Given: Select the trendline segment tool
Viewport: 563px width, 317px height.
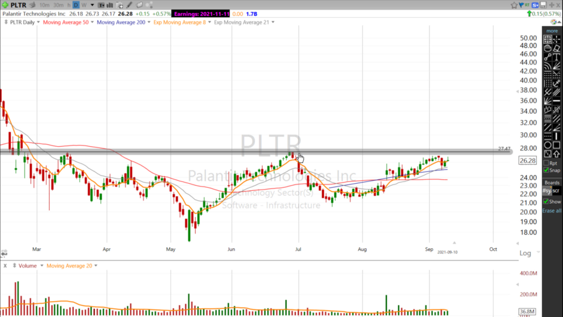Looking at the screenshot, I should 548,57.
